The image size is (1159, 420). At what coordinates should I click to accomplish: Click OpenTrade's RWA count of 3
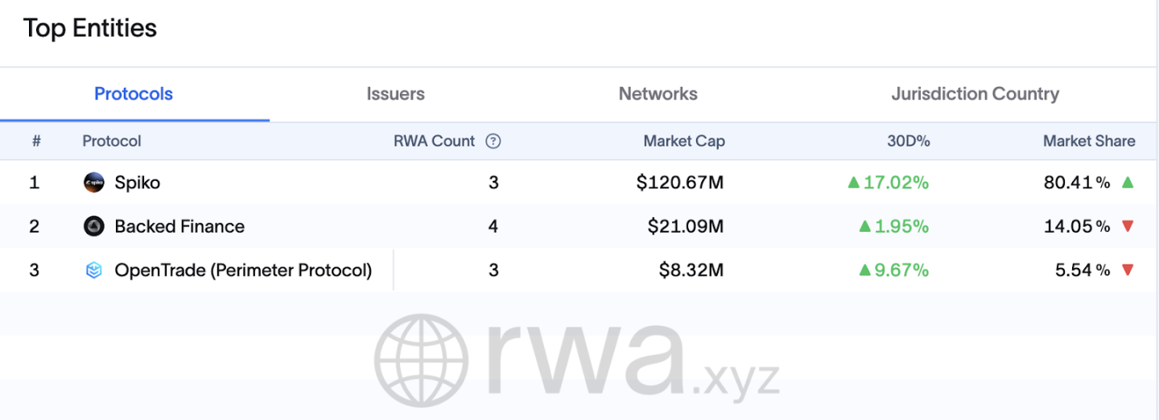click(x=493, y=270)
